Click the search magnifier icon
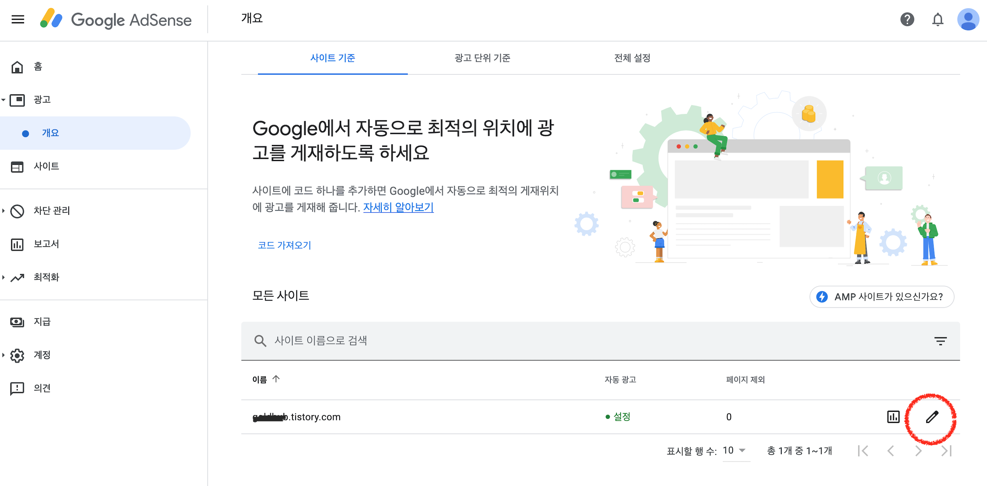Image resolution: width=987 pixels, height=486 pixels. [x=260, y=341]
